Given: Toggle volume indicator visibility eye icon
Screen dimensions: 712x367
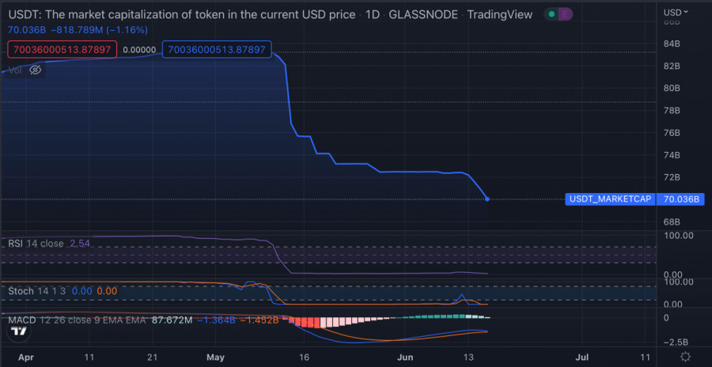Looking at the screenshot, I should (x=36, y=70).
